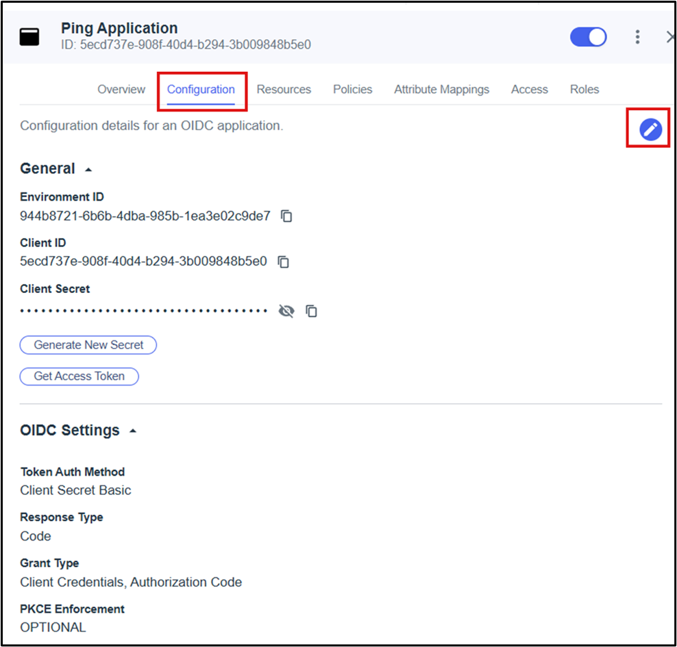Viewport: 677px width, 647px height.
Task: Copy the Client Secret value
Action: (311, 311)
